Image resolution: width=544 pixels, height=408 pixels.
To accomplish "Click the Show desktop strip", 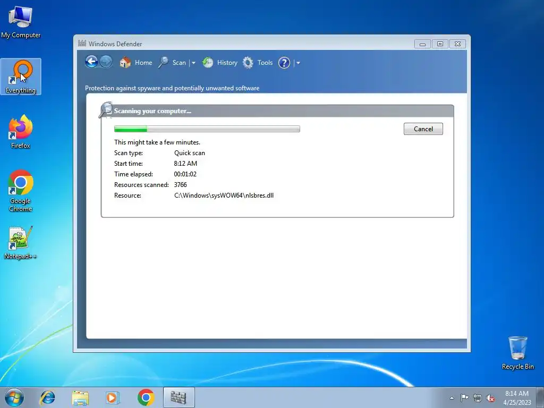I will tap(540, 397).
